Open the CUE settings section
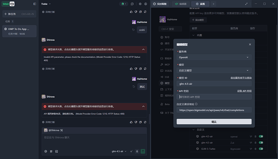 pos(165,77)
